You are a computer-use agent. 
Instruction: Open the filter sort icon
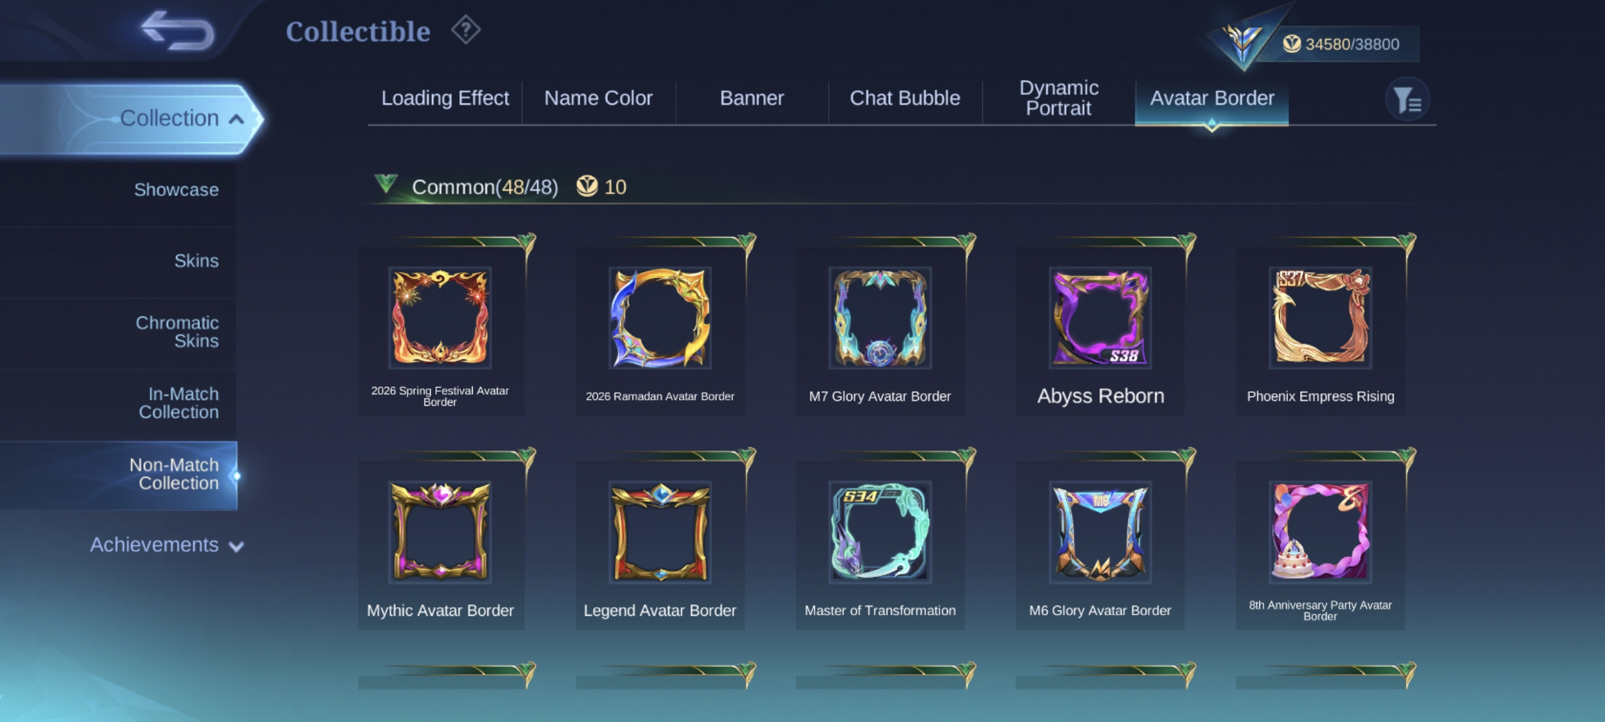[1407, 100]
